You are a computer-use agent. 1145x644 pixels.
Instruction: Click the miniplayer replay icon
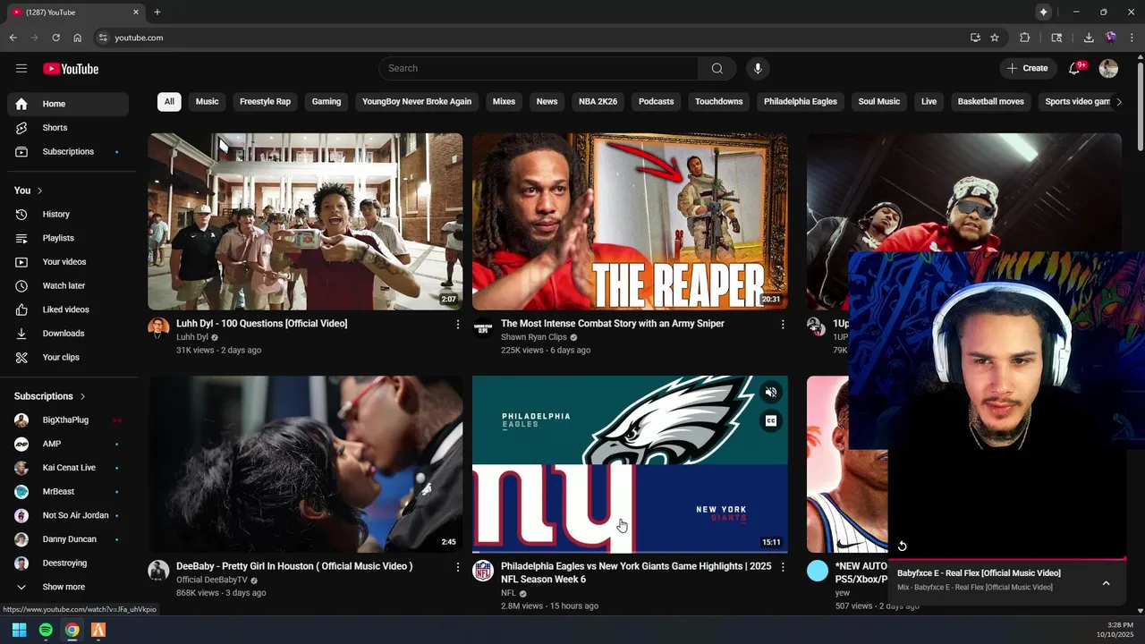(902, 546)
